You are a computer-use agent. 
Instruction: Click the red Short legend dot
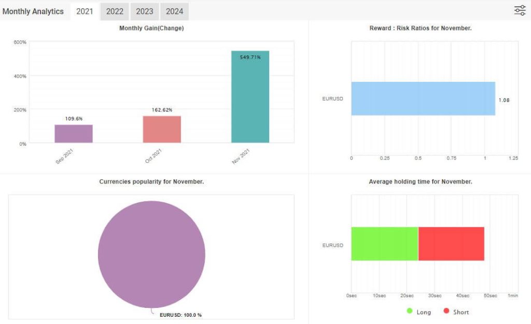(446, 312)
